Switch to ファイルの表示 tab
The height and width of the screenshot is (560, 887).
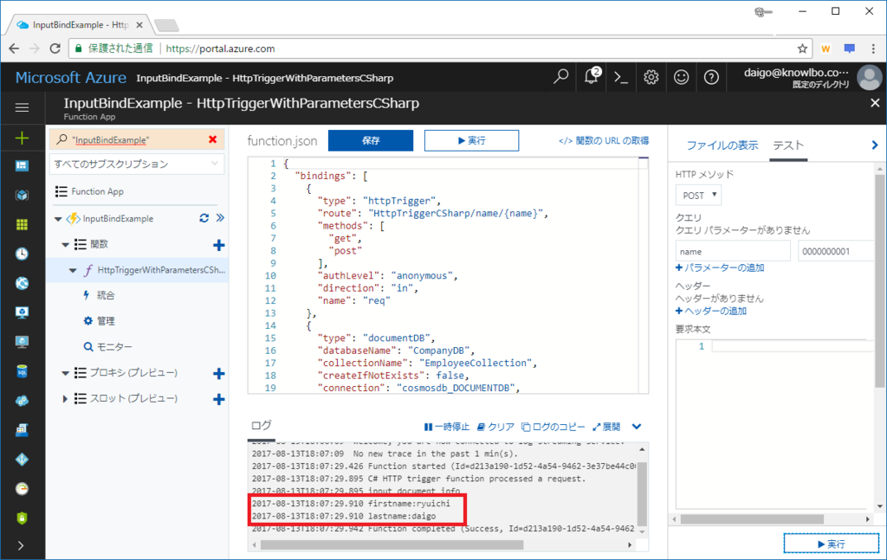[x=722, y=145]
